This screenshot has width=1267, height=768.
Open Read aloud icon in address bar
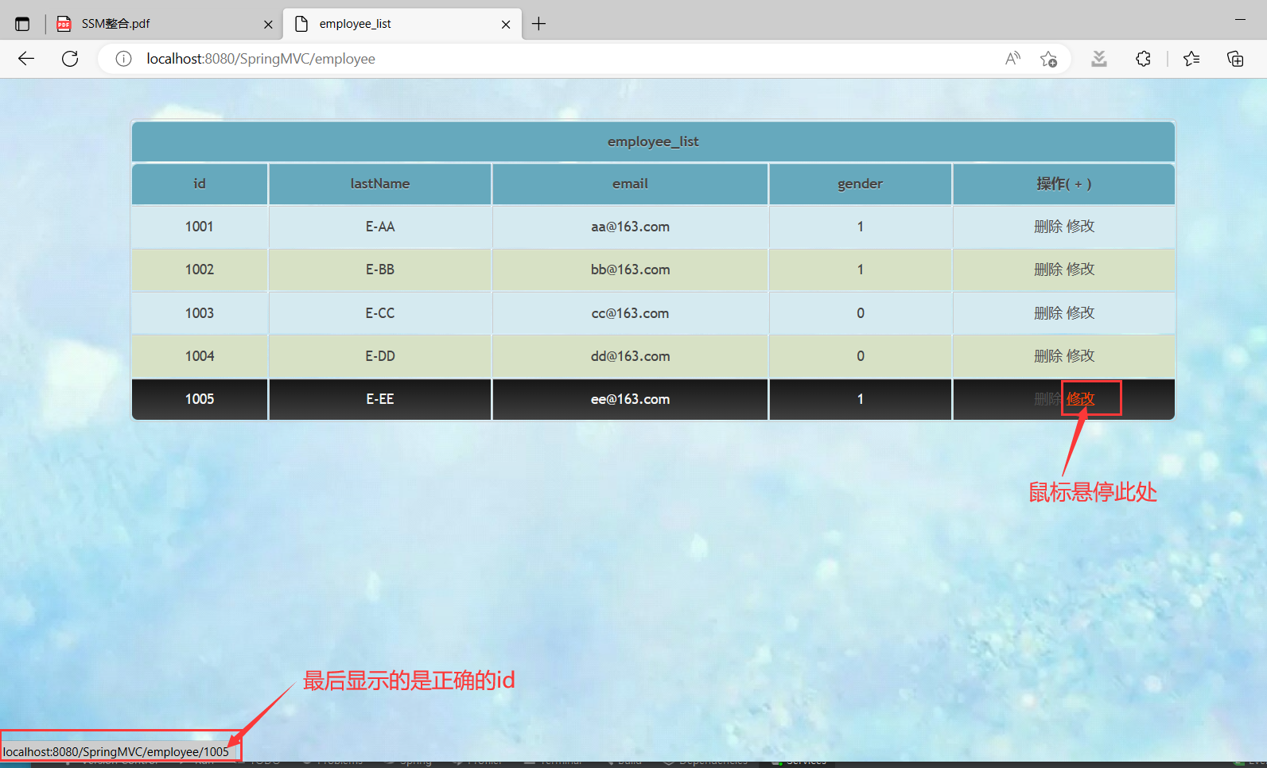(1012, 59)
